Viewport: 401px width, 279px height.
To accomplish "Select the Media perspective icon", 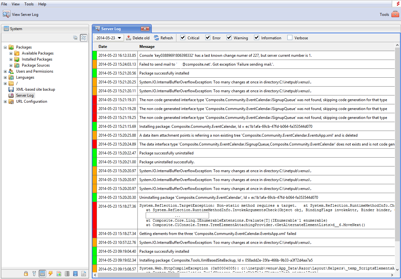I will coord(75,273).
